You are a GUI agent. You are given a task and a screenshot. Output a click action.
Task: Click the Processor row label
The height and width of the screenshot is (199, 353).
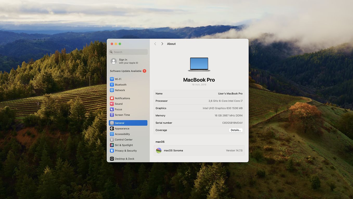pyautogui.click(x=162, y=101)
